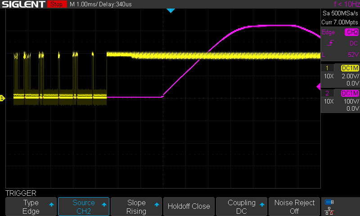Select the cyan trigger position marker

pyautogui.click(x=171, y=10)
